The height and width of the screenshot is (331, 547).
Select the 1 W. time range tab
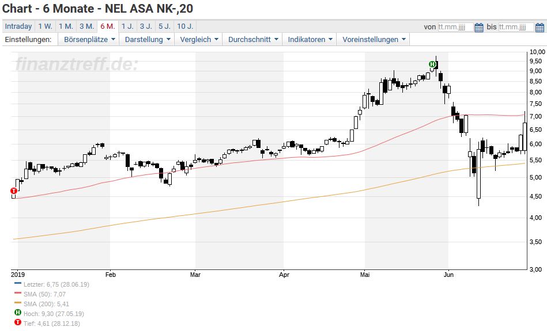[x=46, y=26]
